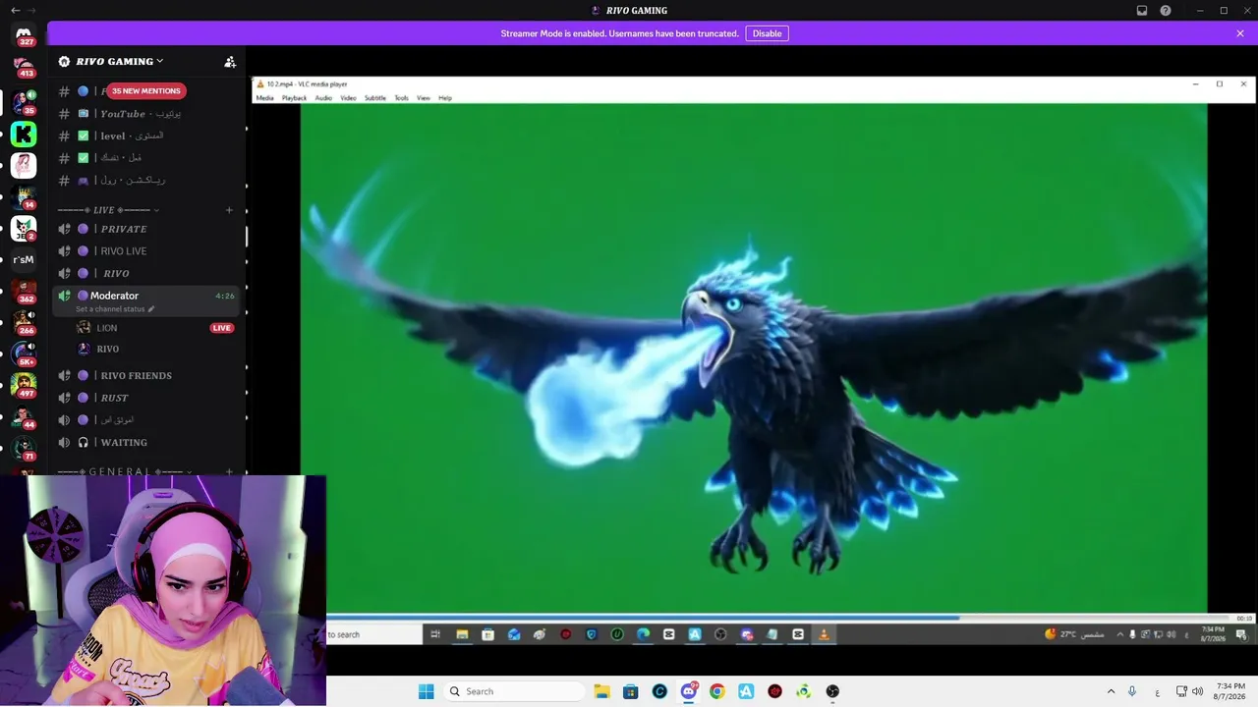
Task: Open Discord from the Windows taskbar
Action: [689, 691]
